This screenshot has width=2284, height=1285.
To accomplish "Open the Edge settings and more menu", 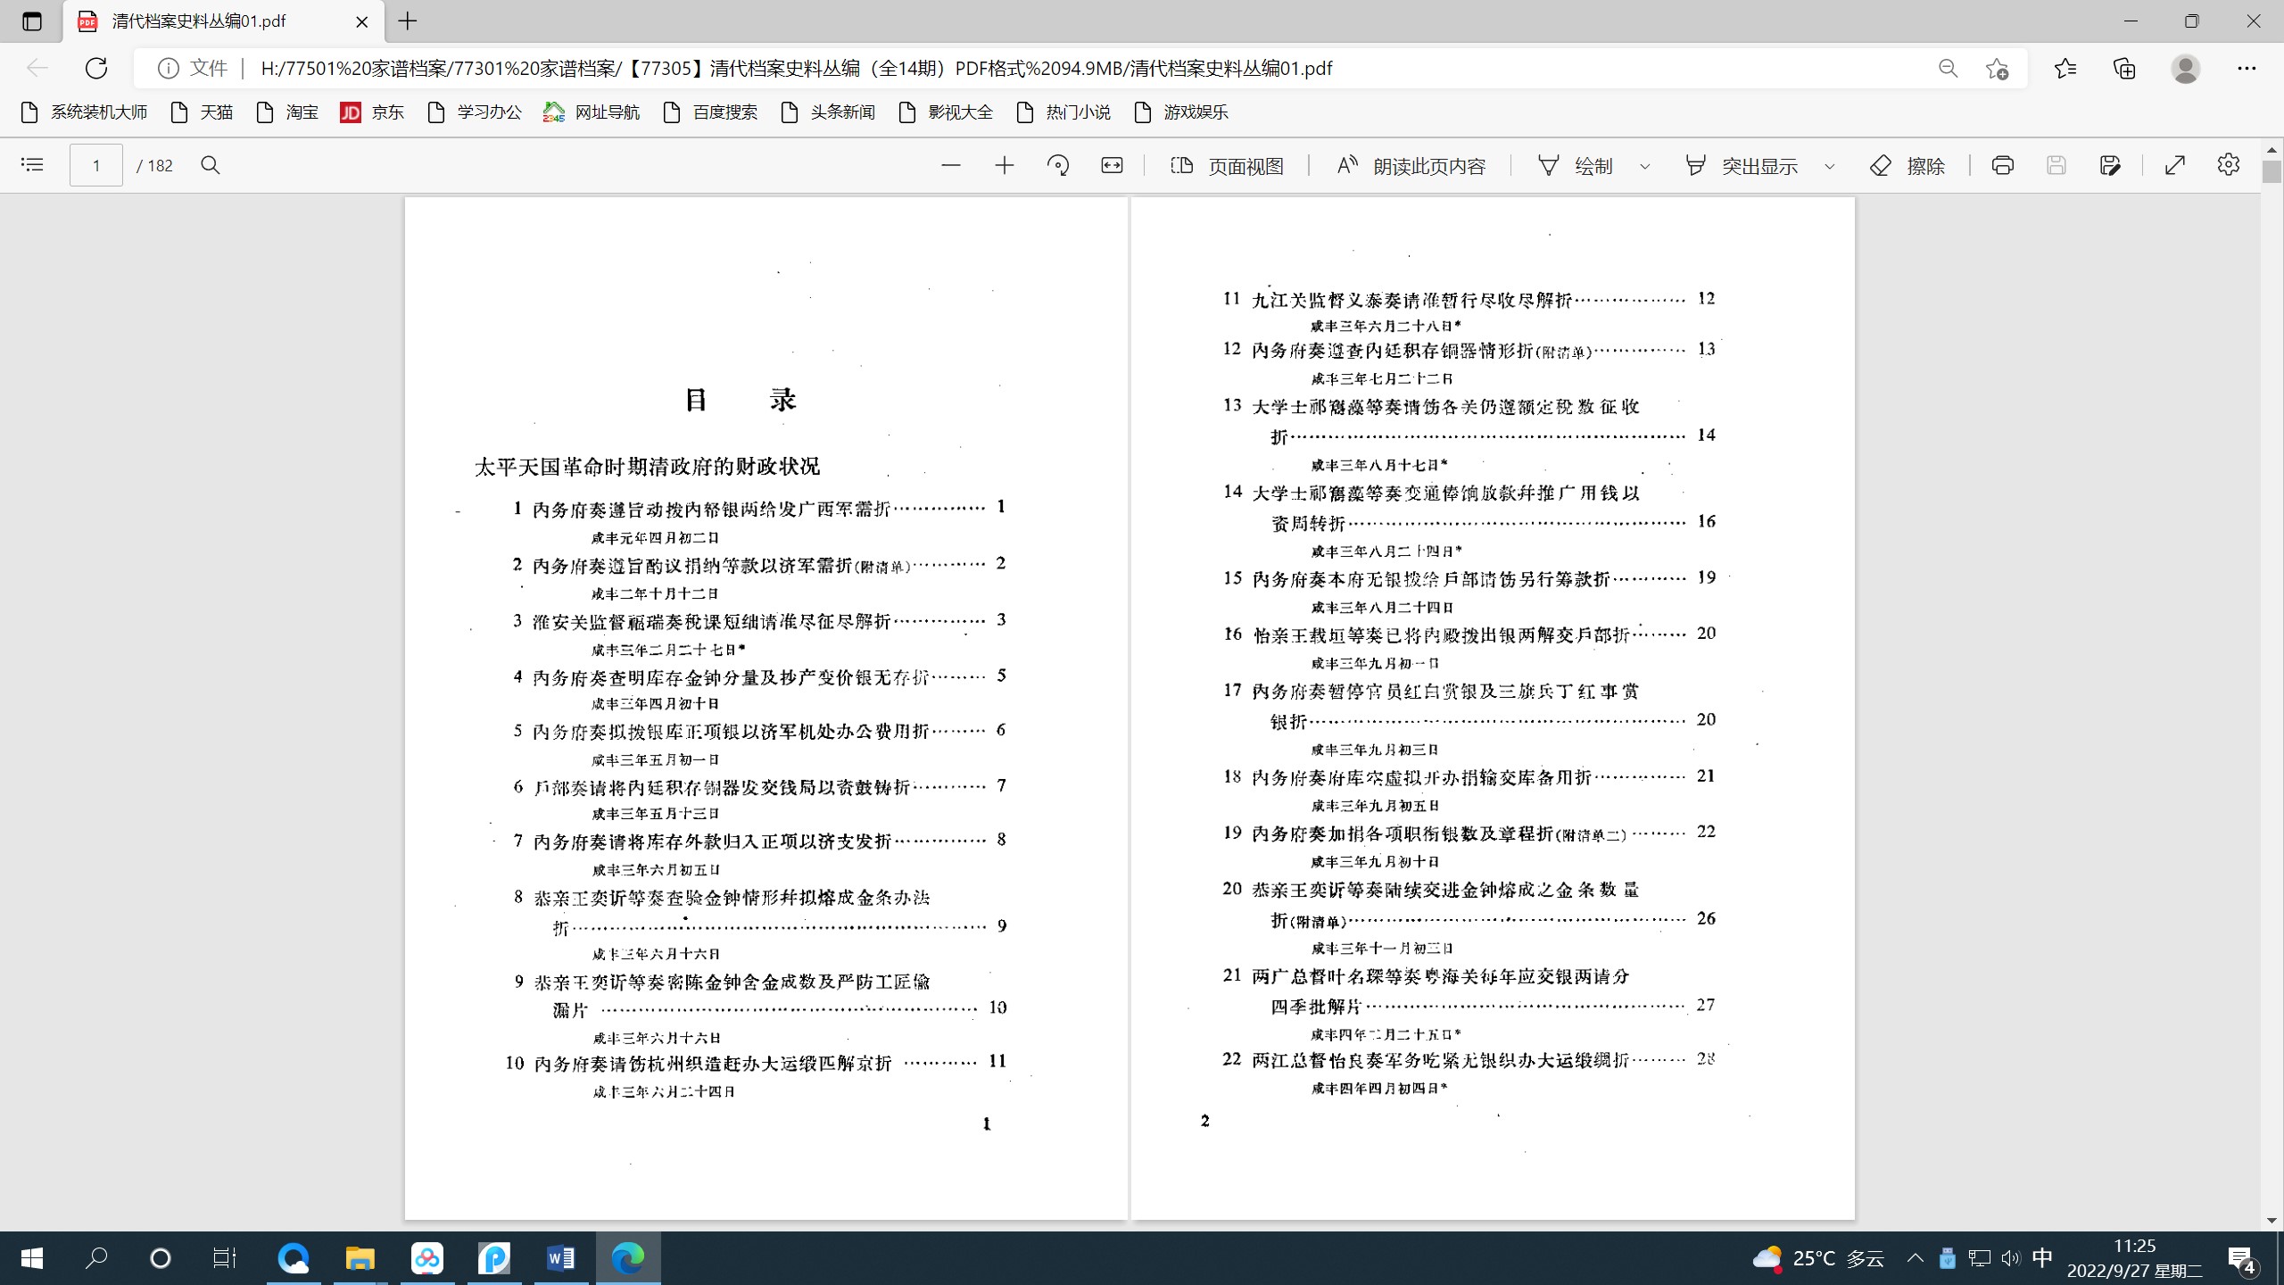I will click(2247, 69).
